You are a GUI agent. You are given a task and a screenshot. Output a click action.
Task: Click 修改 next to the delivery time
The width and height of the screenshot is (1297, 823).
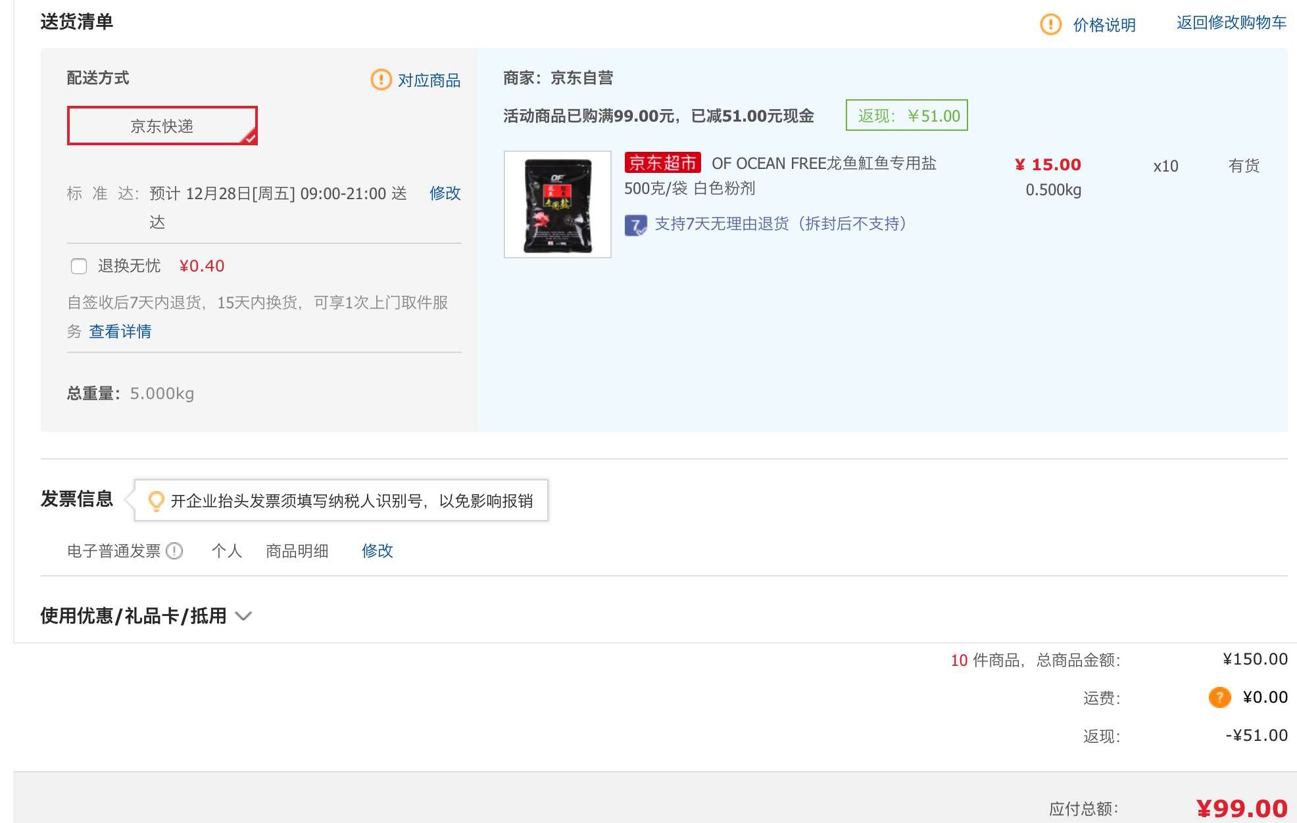445,193
